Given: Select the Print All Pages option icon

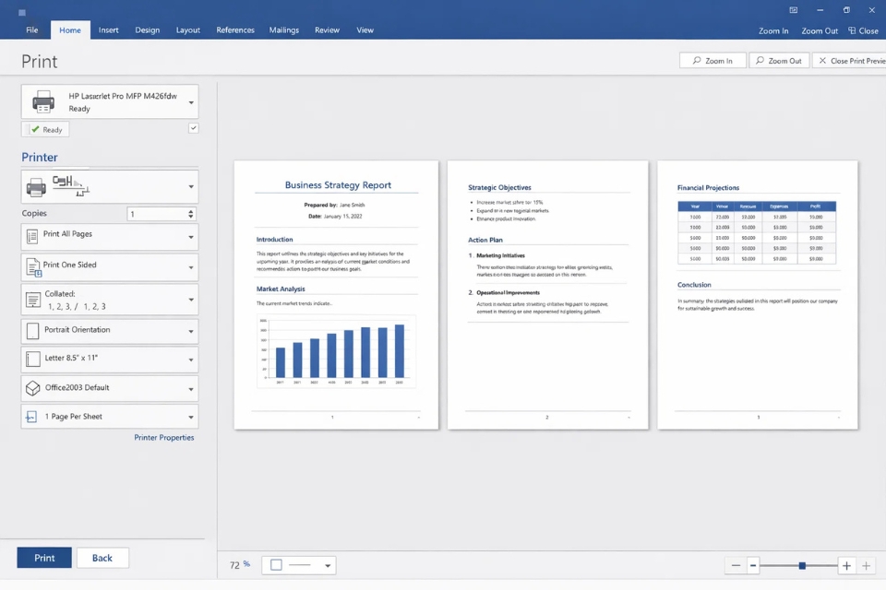Looking at the screenshot, I should pyautogui.click(x=33, y=236).
